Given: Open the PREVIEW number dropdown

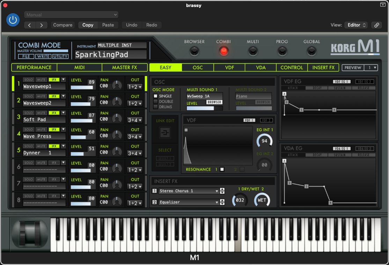Looking at the screenshot, I should tap(372, 67).
